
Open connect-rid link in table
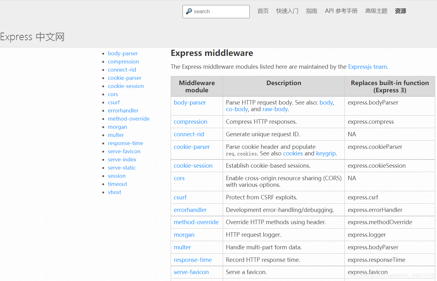[189, 134]
